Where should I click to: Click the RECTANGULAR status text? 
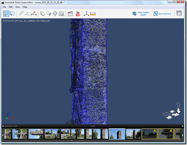[x=43, y=21]
